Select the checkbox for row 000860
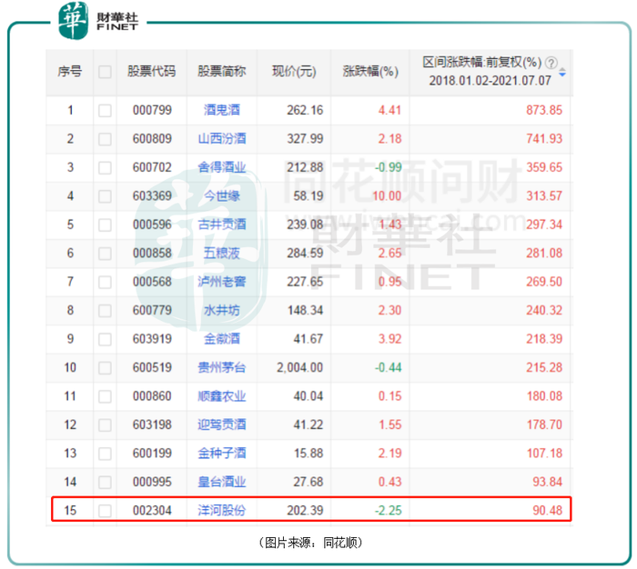This screenshot has height=569, width=637. pyautogui.click(x=105, y=396)
